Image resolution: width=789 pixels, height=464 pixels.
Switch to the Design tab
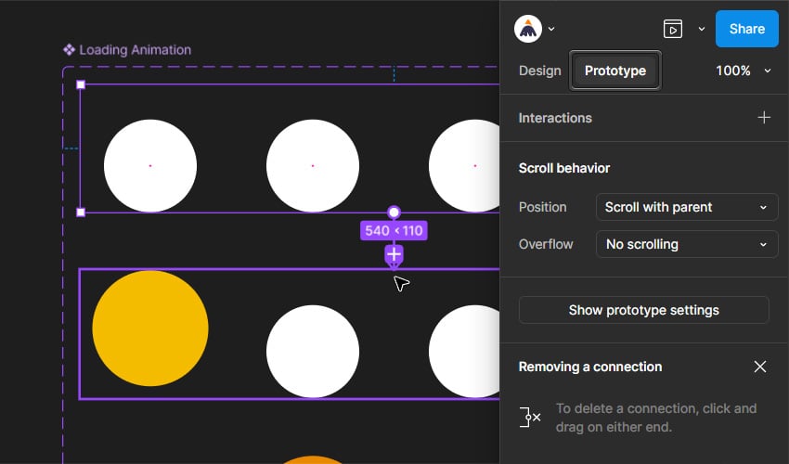click(539, 71)
